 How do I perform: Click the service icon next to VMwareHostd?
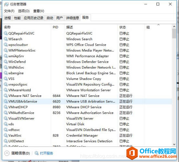[x=5, y=90]
